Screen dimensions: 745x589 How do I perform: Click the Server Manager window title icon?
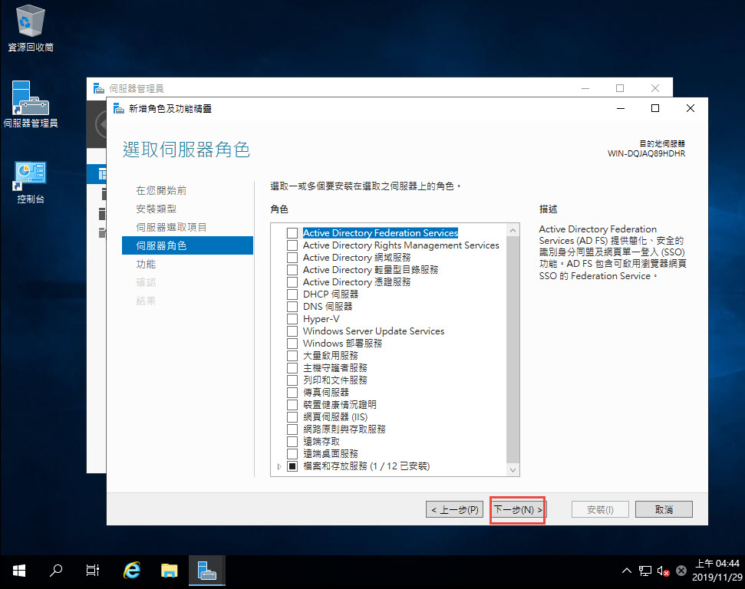99,88
